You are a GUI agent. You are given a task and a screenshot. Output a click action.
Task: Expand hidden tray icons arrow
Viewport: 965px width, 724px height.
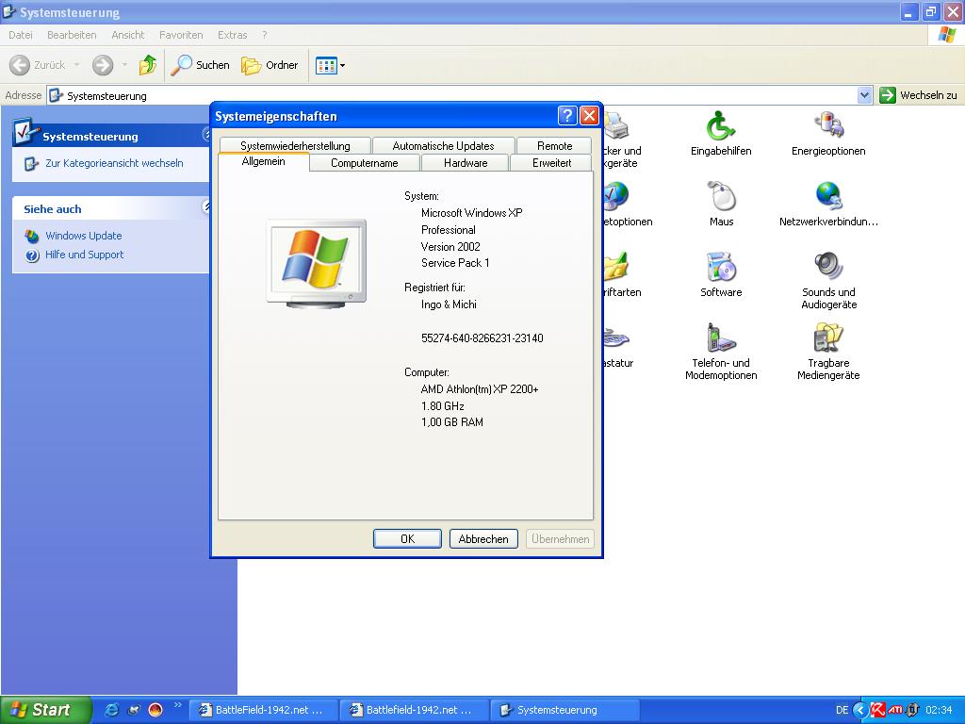859,710
